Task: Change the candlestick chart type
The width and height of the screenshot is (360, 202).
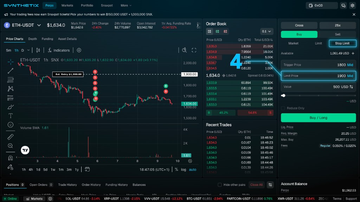Action: (38, 50)
